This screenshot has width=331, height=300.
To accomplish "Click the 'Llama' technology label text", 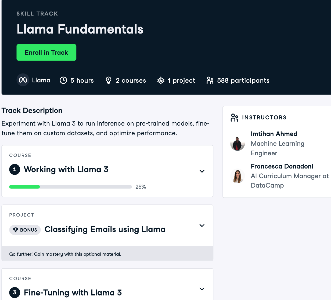I will coord(41,80).
